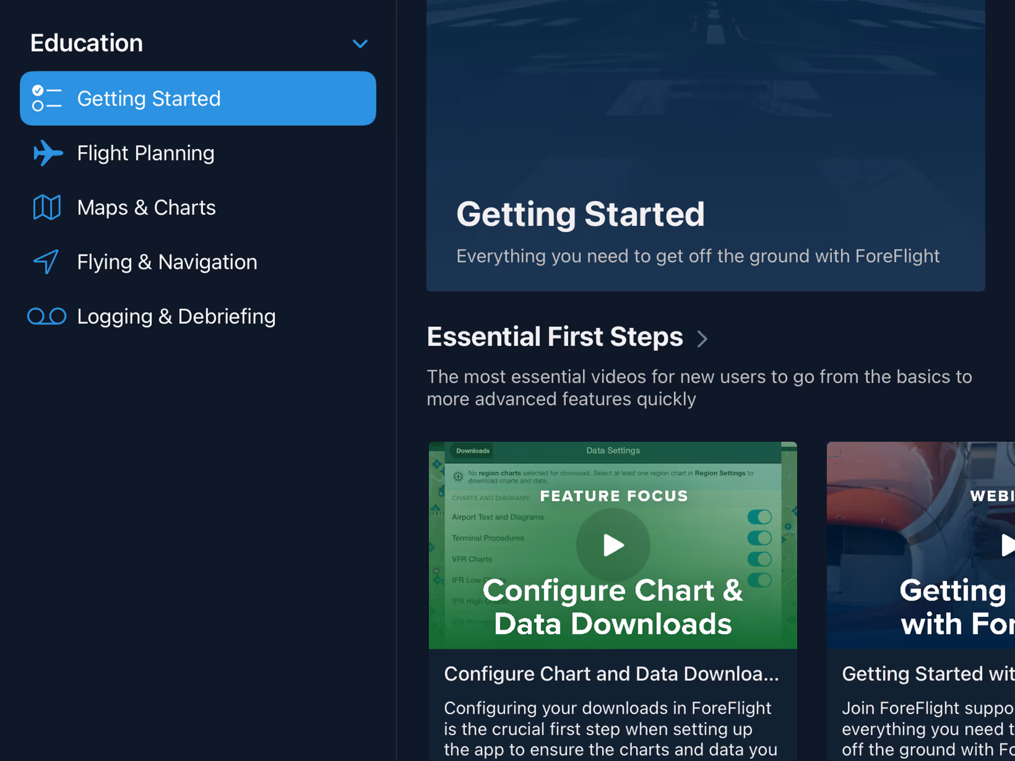Viewport: 1015px width, 761px height.
Task: Toggle Terminal Procedures switch in thumbnail
Action: [x=760, y=538]
